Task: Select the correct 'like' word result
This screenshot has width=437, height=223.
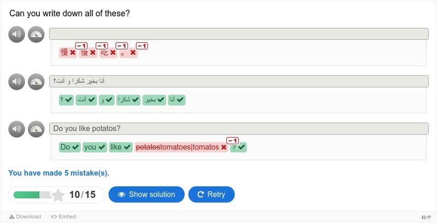Action: (x=121, y=147)
